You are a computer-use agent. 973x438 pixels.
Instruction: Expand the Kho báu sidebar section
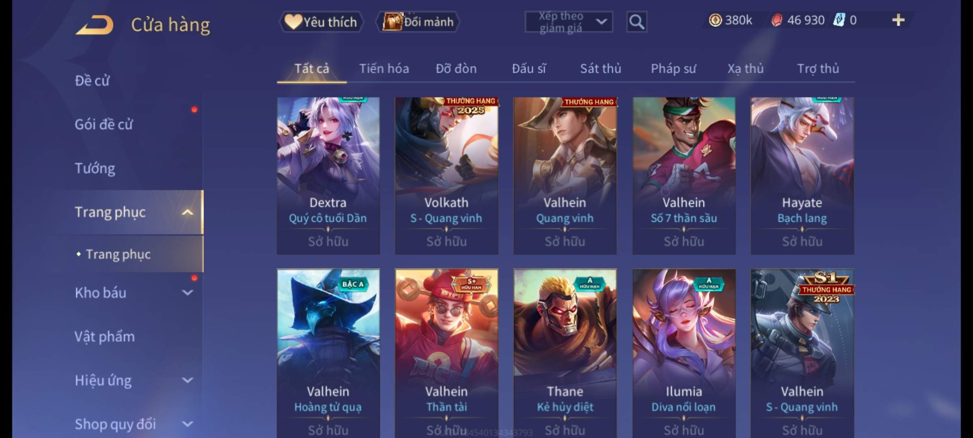[x=187, y=292]
